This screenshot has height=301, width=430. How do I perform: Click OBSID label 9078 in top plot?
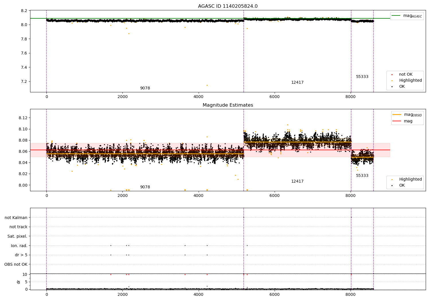point(145,88)
